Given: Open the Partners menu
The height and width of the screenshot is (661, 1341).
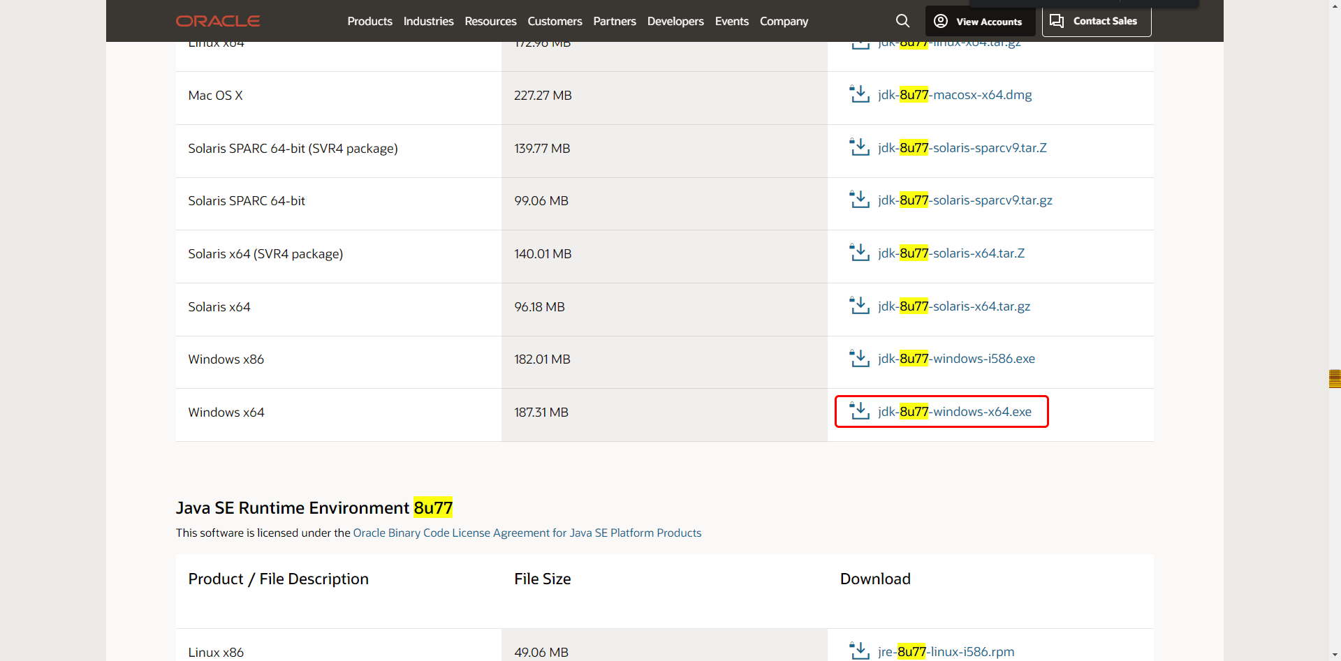Looking at the screenshot, I should point(615,21).
